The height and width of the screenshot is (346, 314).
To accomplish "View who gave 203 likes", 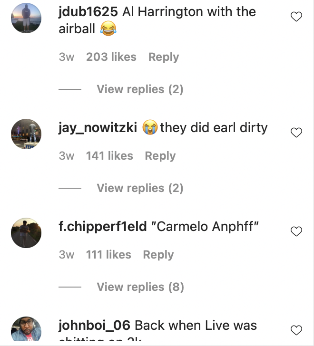I will point(111,57).
